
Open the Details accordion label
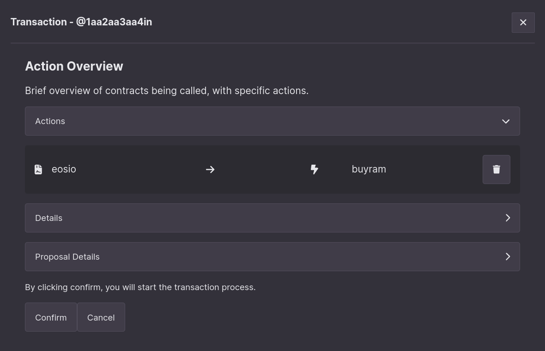(x=48, y=218)
